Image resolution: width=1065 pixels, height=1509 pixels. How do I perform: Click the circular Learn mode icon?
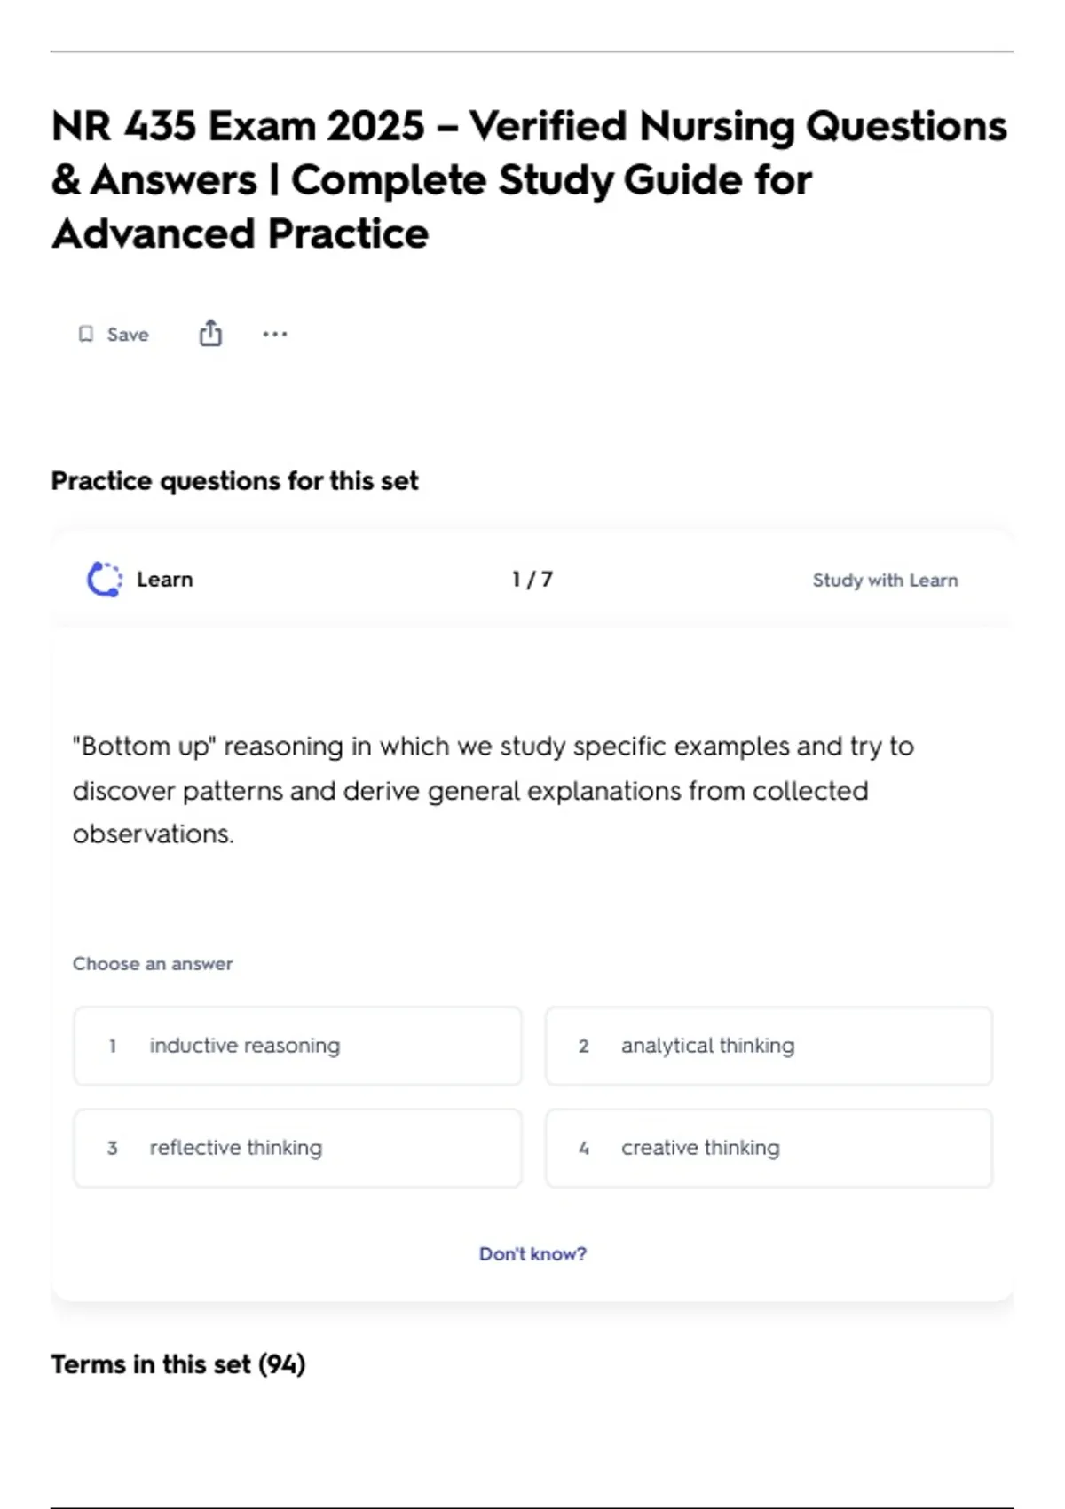click(x=105, y=580)
